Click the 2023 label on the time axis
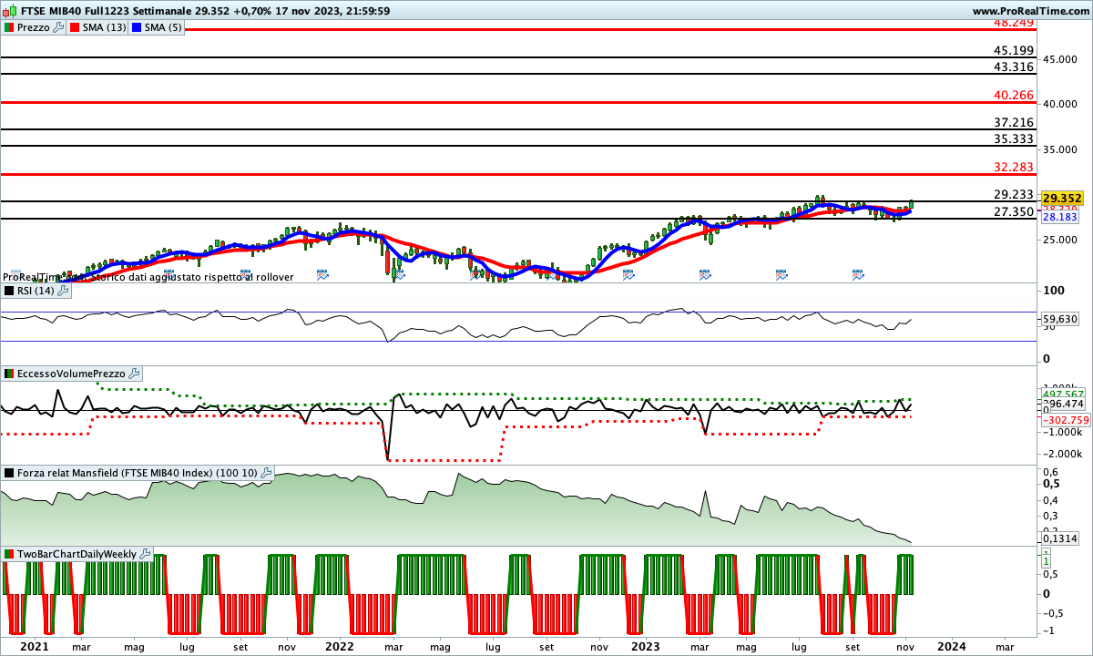 coord(646,646)
